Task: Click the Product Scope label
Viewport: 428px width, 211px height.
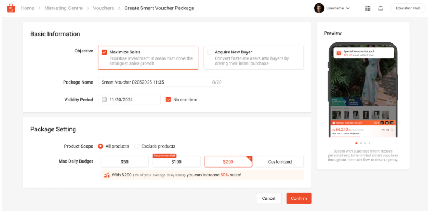Action: 79,146
